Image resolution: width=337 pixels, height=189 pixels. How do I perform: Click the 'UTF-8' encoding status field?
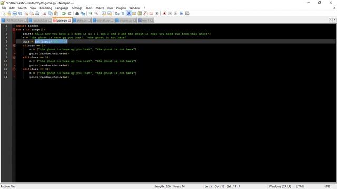(x=300, y=186)
